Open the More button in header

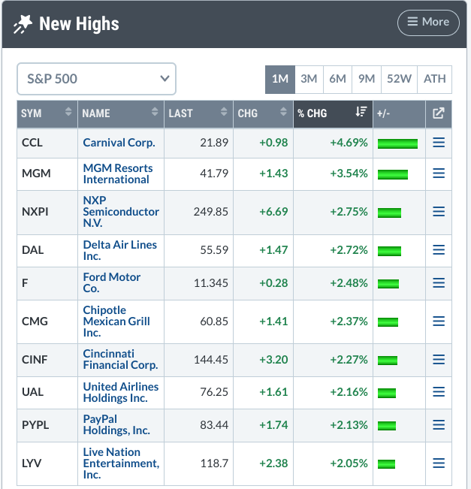tap(428, 23)
